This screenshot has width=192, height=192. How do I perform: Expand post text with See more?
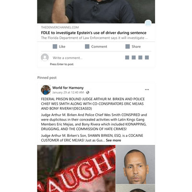pyautogui.click(x=113, y=140)
